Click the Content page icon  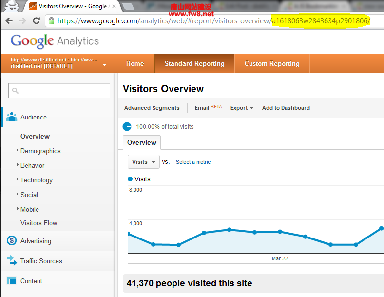pos(12,280)
